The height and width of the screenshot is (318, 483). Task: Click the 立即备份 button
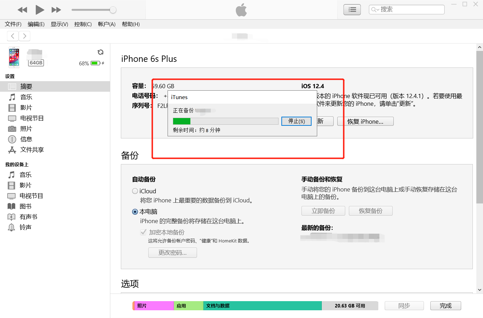point(323,211)
